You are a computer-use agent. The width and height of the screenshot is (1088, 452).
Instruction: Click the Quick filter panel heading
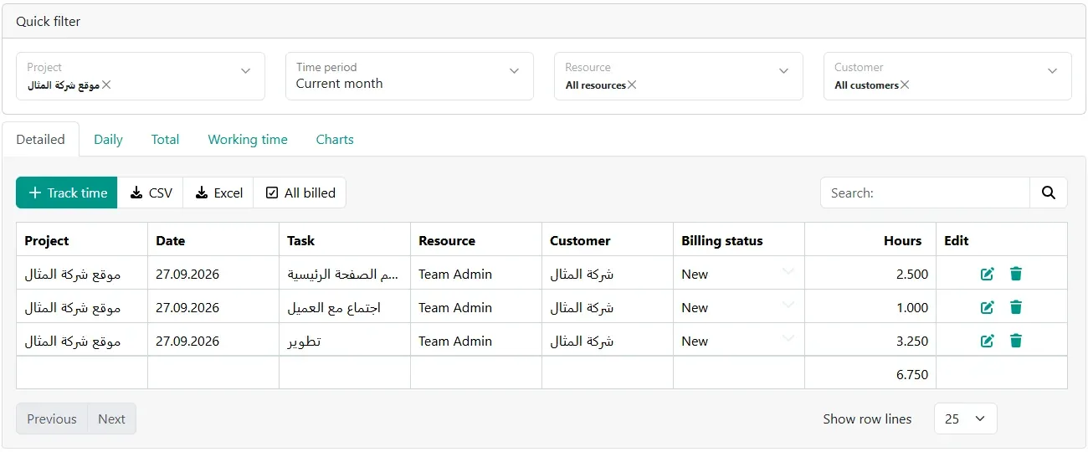pos(49,21)
